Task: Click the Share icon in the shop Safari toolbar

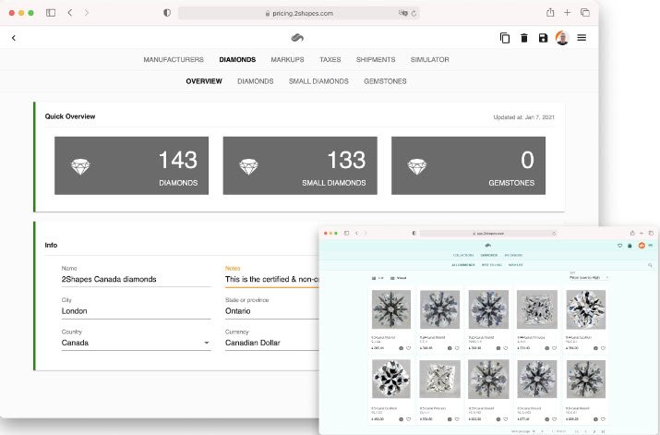Action: 632,233
